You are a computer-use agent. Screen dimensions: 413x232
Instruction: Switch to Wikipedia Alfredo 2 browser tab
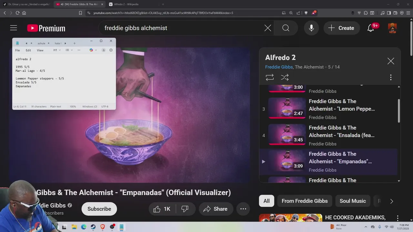[x=132, y=4]
